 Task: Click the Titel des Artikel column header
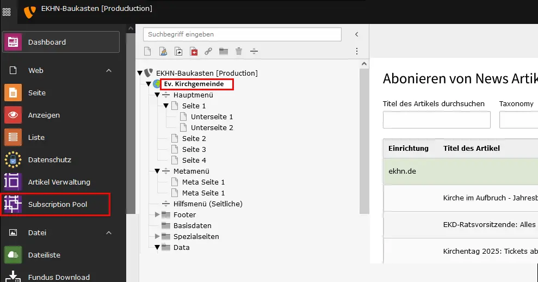[471, 149]
